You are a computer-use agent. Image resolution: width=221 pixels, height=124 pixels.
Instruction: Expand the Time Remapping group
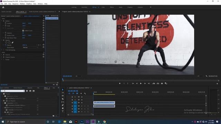coord(2,50)
